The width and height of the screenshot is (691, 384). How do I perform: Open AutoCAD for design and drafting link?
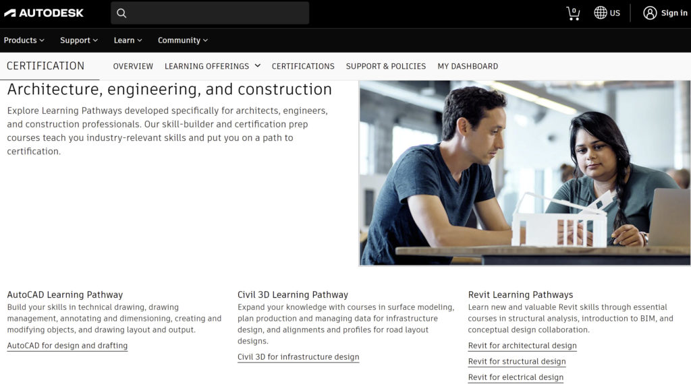click(x=67, y=346)
